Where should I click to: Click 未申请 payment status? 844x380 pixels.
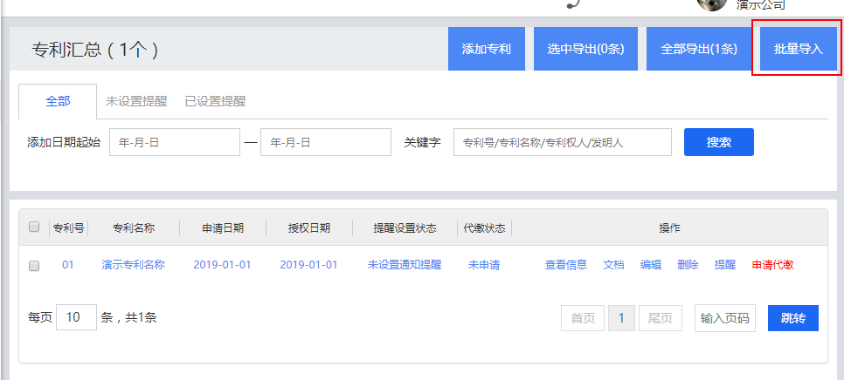484,265
